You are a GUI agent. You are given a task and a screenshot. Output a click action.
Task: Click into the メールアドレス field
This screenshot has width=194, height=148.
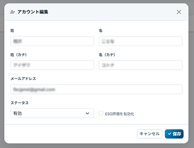96,89
